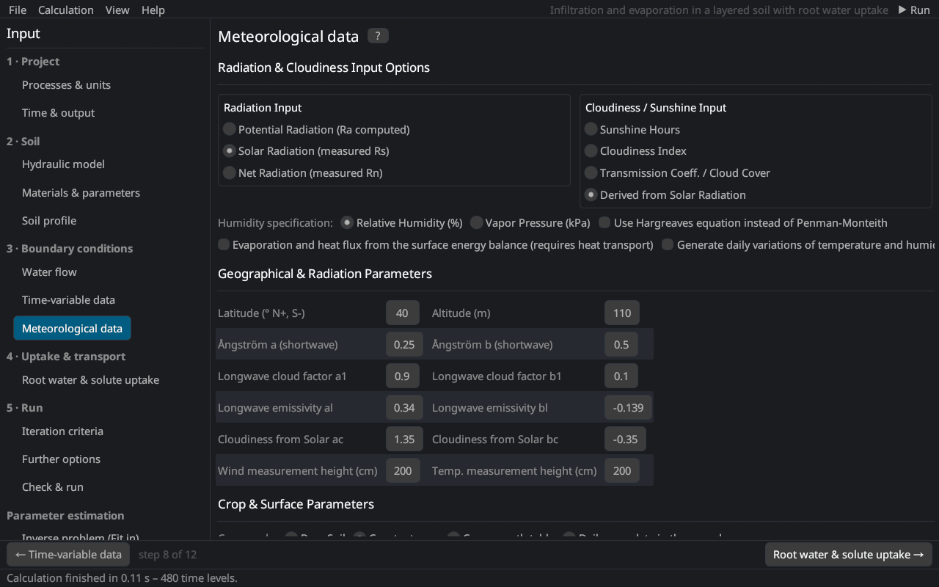Go back to Time-variable data step
Image resolution: width=939 pixels, height=587 pixels.
click(x=69, y=555)
